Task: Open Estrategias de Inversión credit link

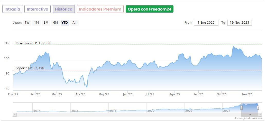Action: click(248, 118)
